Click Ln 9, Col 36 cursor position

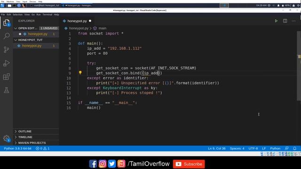pyautogui.click(x=216, y=148)
